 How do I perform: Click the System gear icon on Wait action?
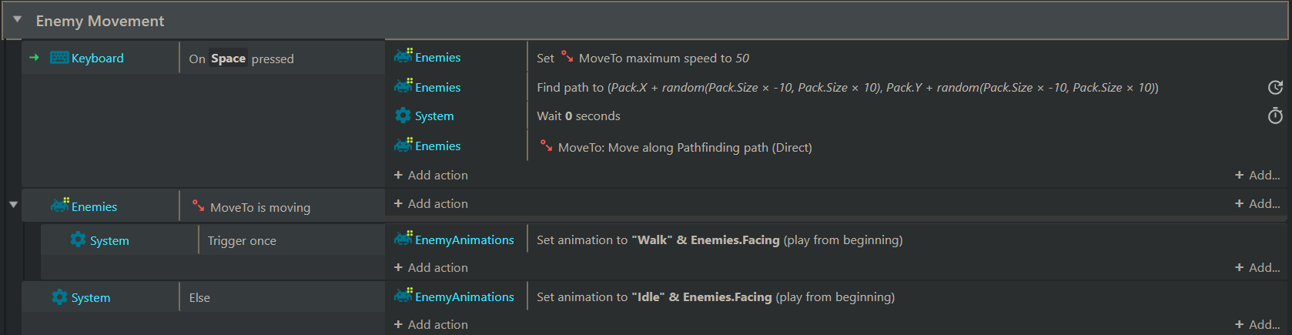tap(403, 116)
